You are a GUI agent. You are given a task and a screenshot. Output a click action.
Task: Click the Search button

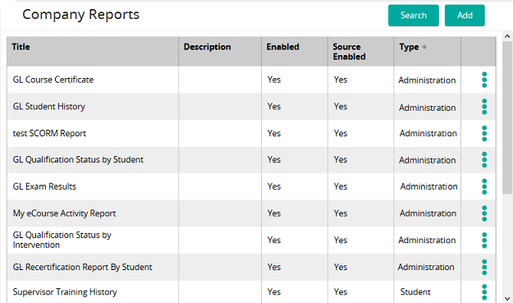[414, 16]
